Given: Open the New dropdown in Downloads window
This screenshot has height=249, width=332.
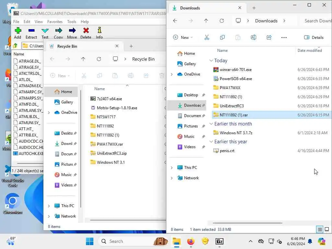Looking at the screenshot, I should coord(183,38).
